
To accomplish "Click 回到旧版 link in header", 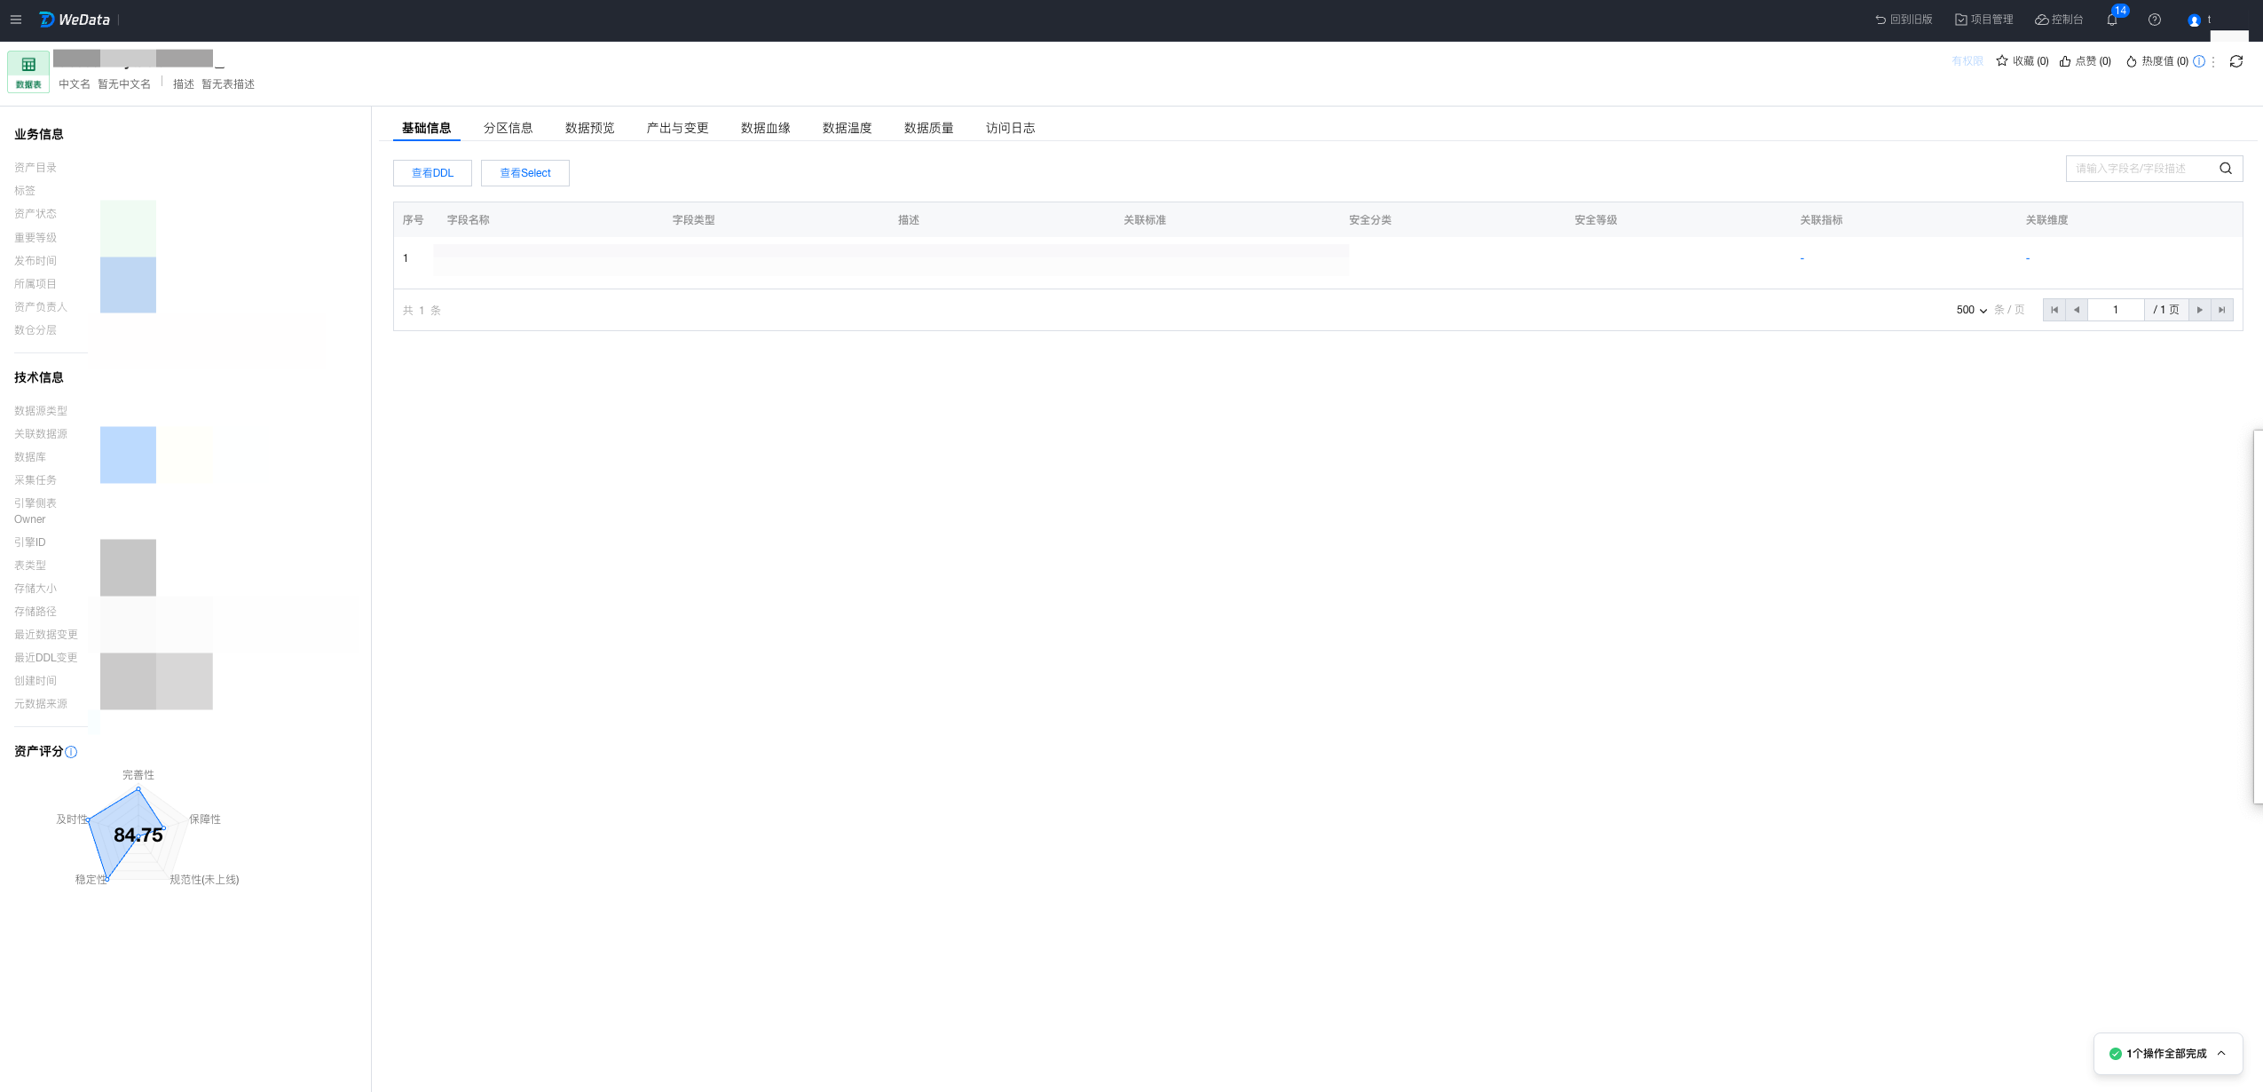I will coord(1904,20).
